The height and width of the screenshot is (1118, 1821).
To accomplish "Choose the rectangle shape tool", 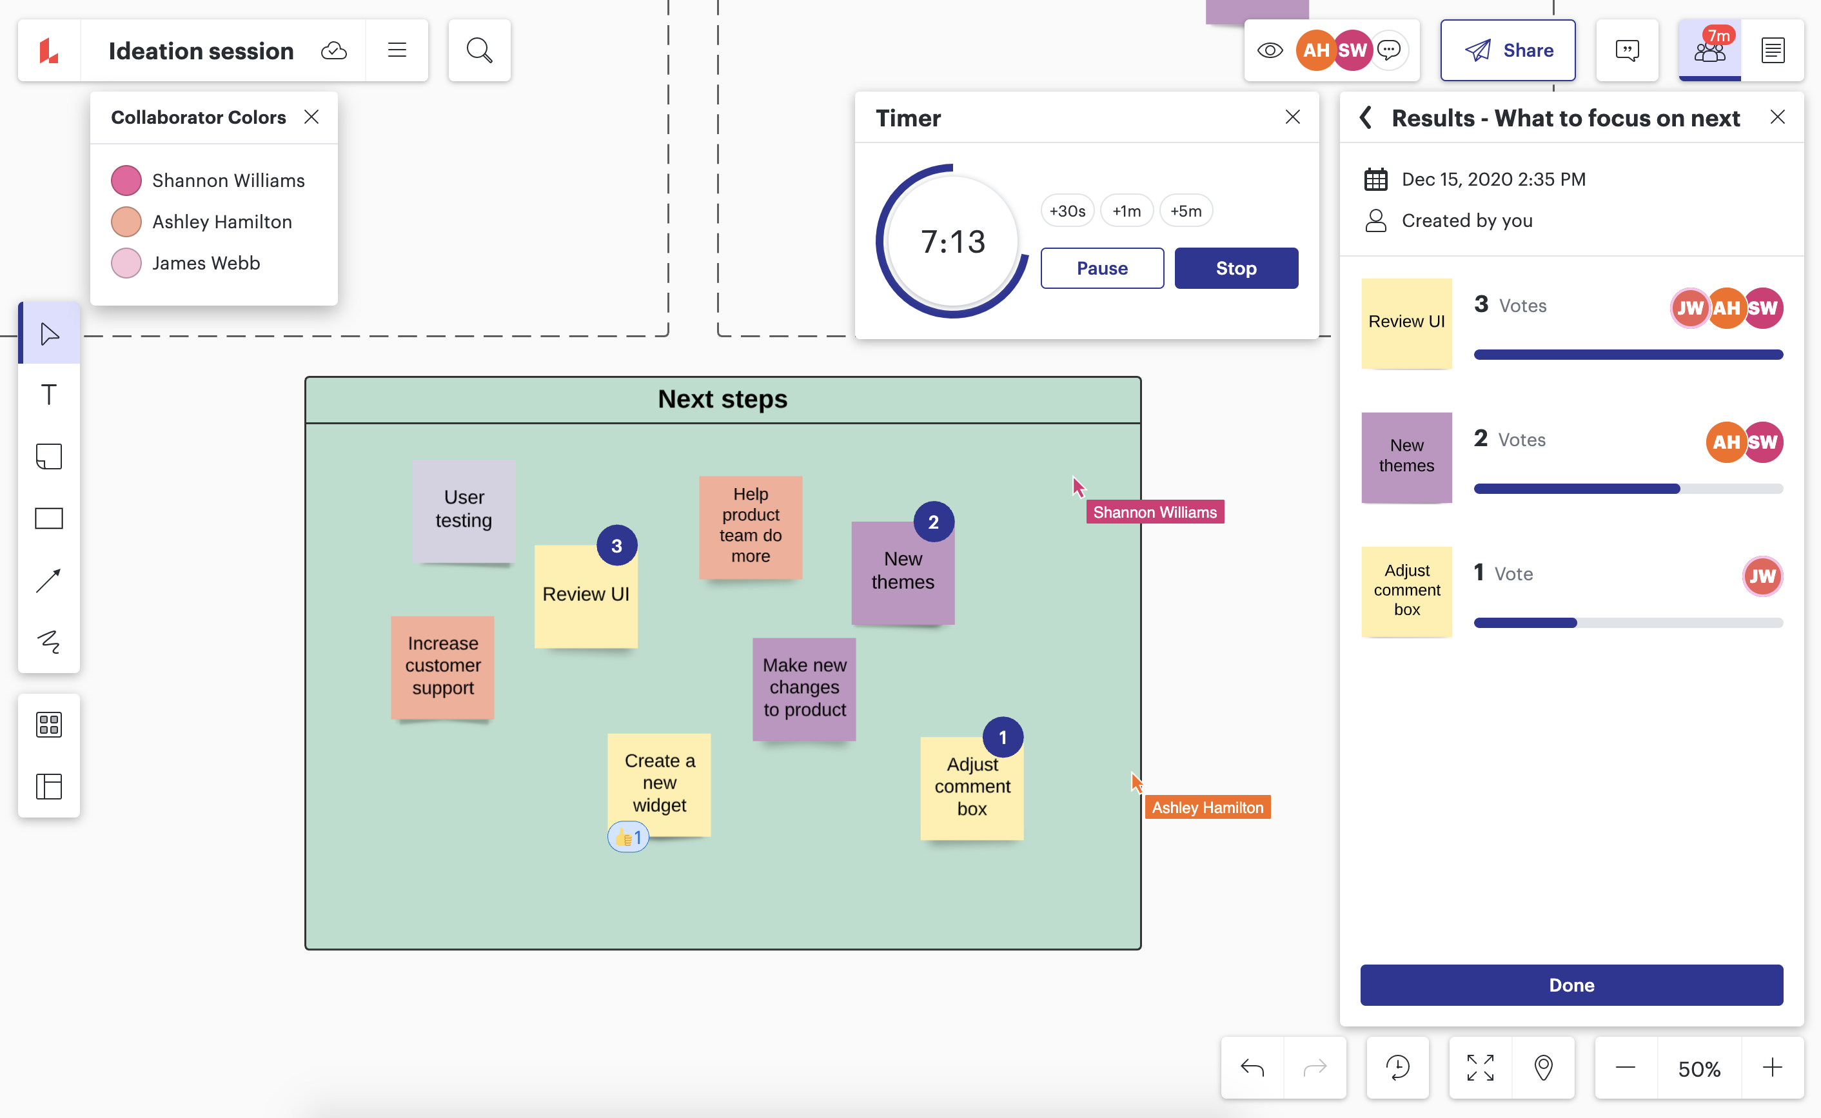I will (49, 518).
